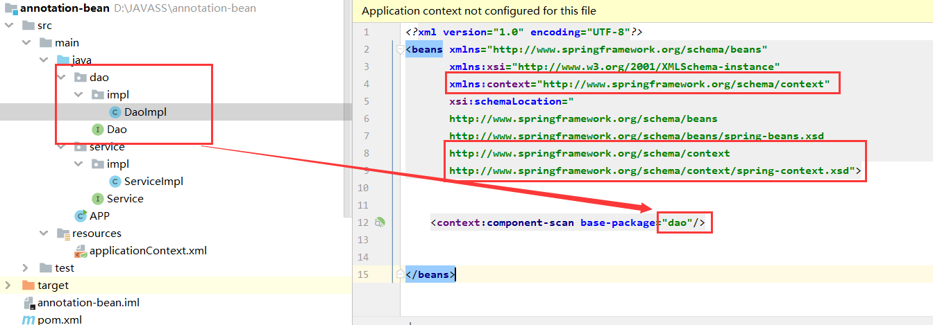Collapse the main folder node
Image resolution: width=933 pixels, height=325 pixels.
tap(26, 43)
